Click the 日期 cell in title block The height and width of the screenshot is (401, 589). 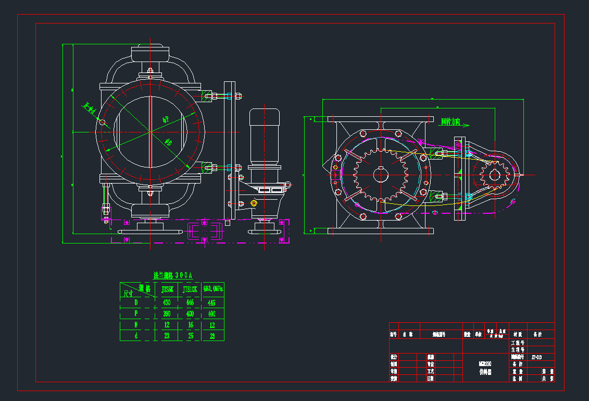point(430,379)
